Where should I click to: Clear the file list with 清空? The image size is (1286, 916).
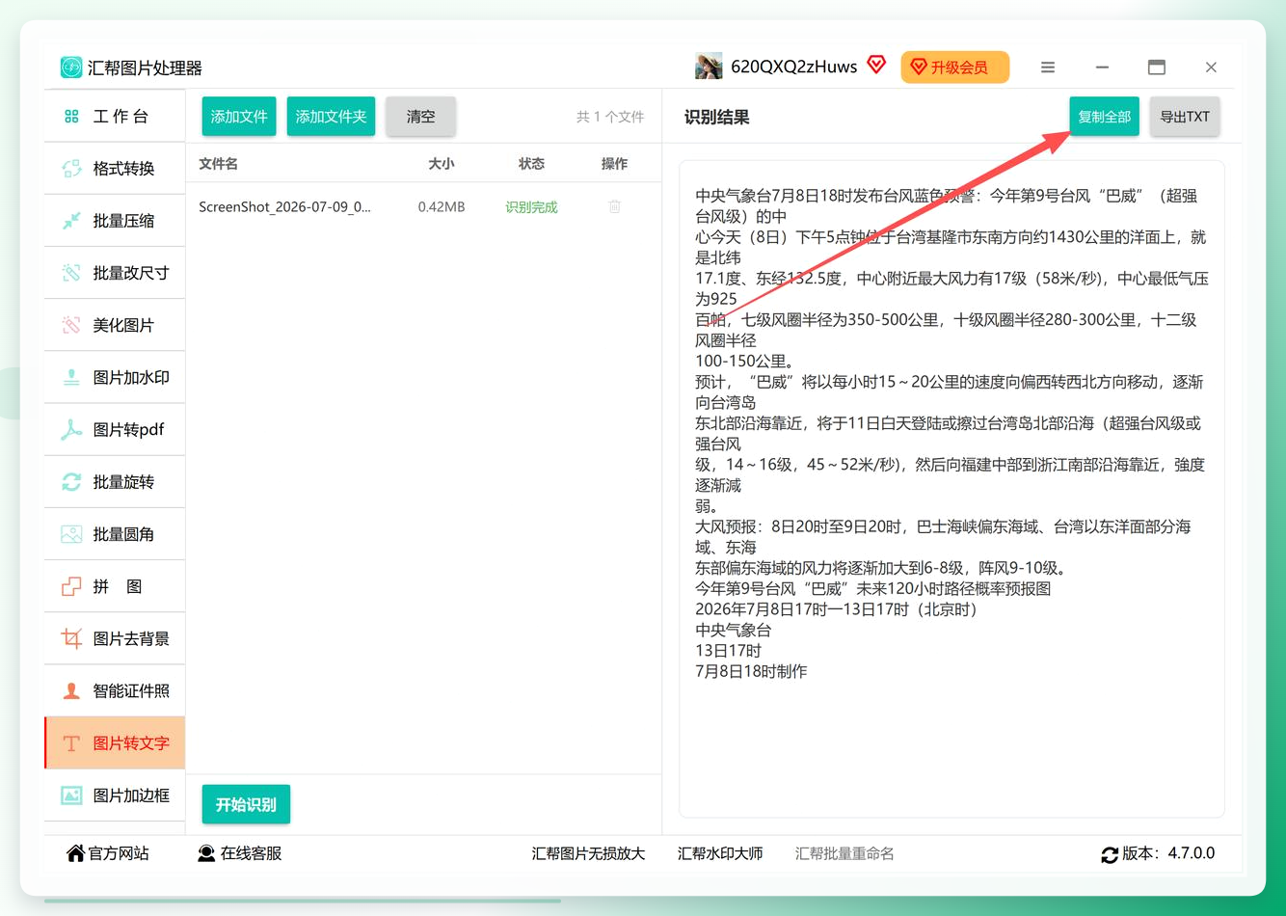(x=420, y=117)
